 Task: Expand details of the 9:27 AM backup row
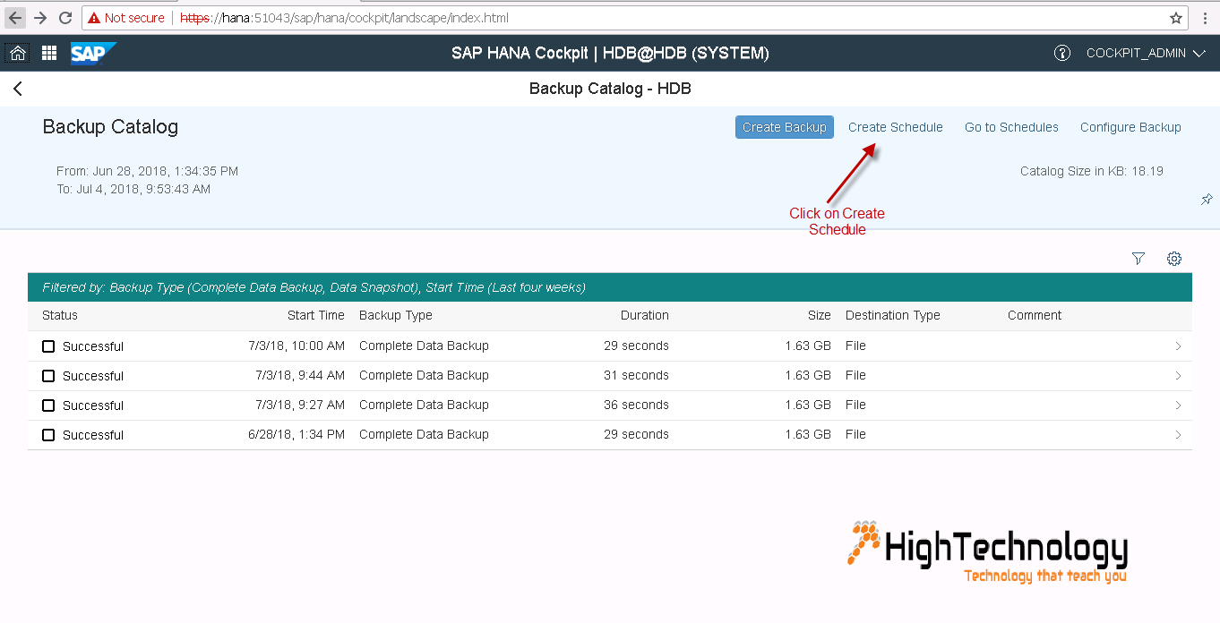coord(1178,405)
